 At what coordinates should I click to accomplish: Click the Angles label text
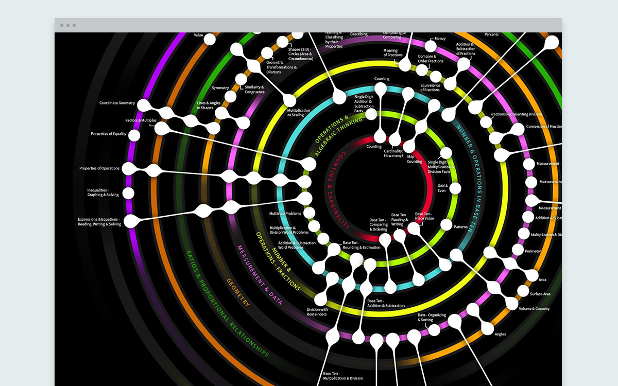(500, 334)
